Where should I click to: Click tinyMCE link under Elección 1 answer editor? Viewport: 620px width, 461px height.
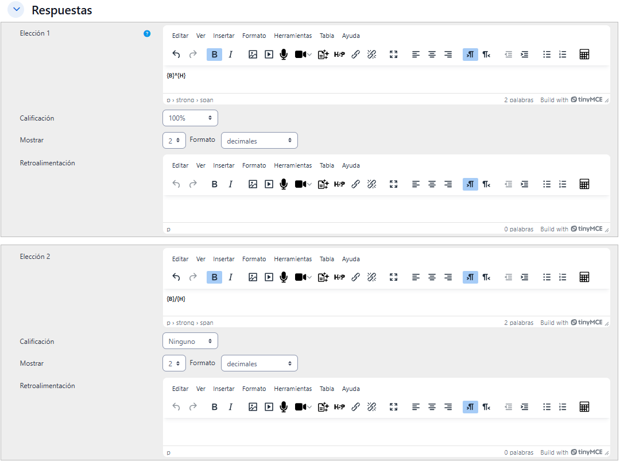click(x=587, y=100)
